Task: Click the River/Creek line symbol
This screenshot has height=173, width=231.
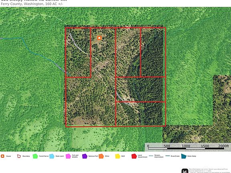Action: tap(168, 156)
